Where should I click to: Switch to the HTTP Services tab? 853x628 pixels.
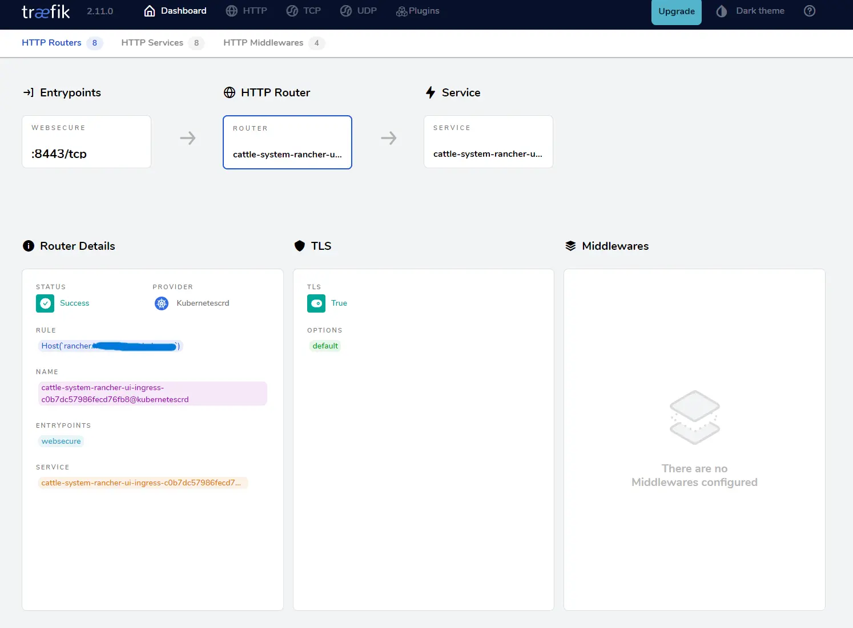[x=152, y=43]
